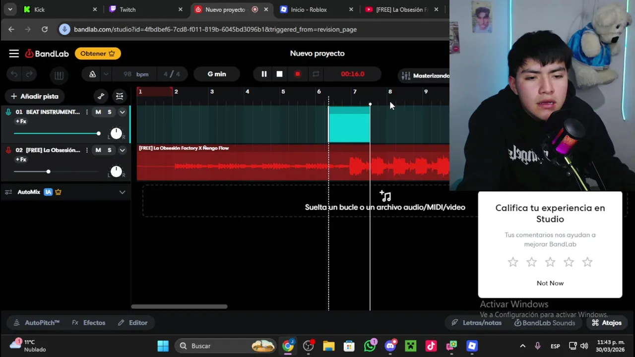
Task: Open BandLab Sounds library
Action: pos(544,323)
